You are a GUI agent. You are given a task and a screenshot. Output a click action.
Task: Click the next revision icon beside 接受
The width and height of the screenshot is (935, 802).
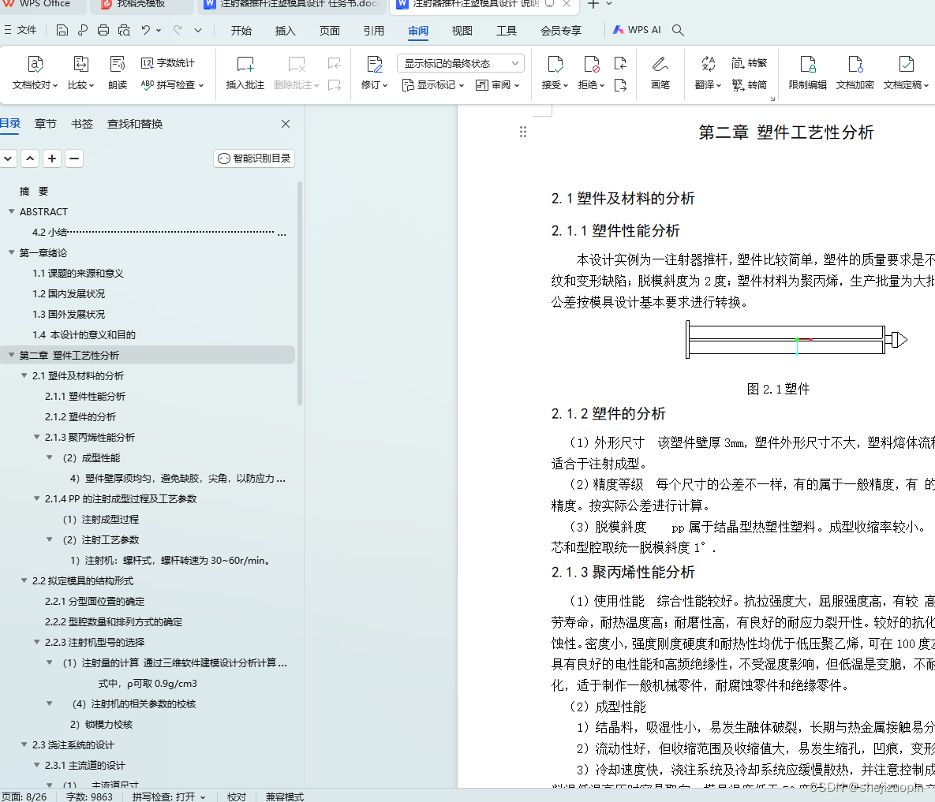click(x=620, y=85)
